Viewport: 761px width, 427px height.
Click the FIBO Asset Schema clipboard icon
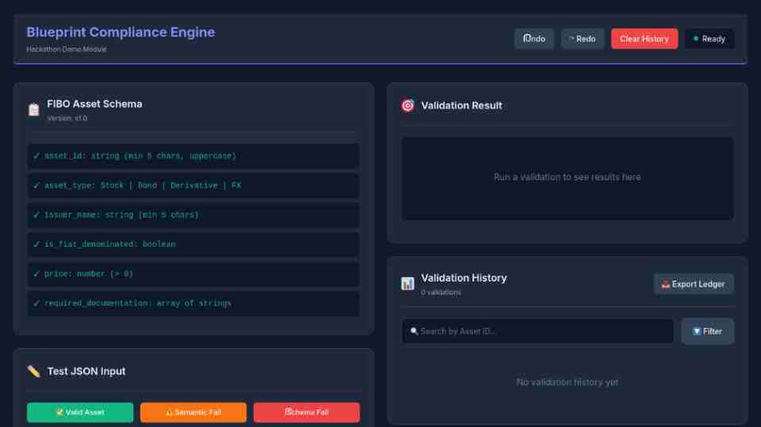33,109
